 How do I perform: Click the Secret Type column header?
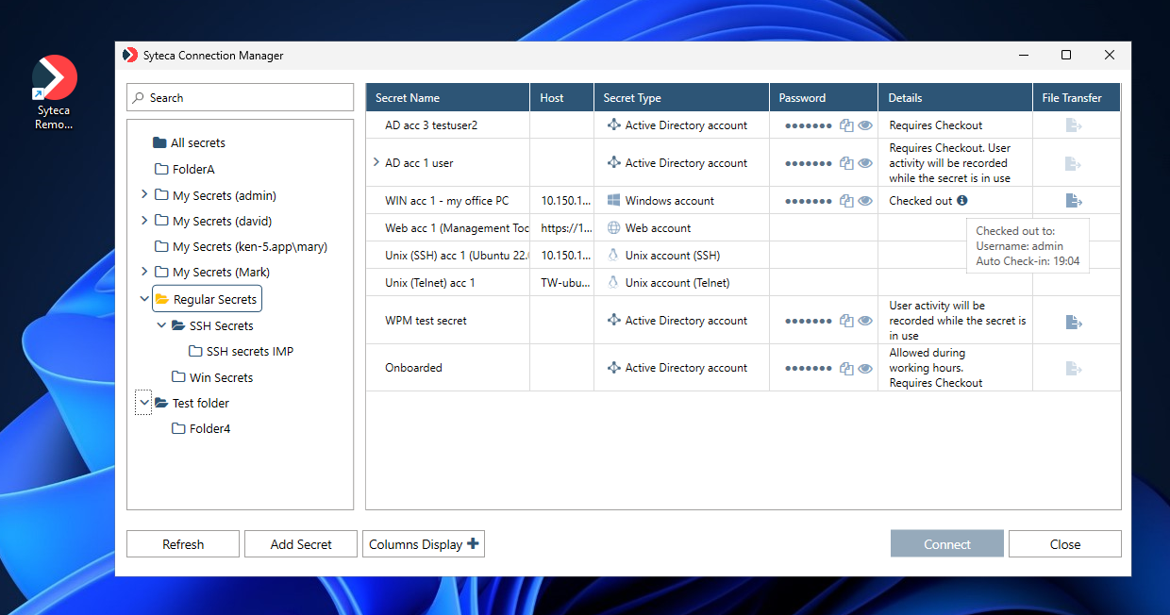tap(632, 98)
